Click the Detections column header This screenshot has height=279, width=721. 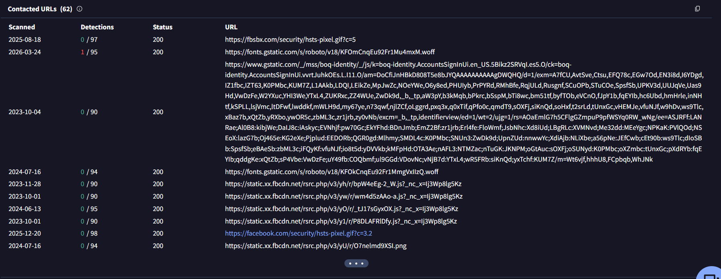pyautogui.click(x=97, y=27)
